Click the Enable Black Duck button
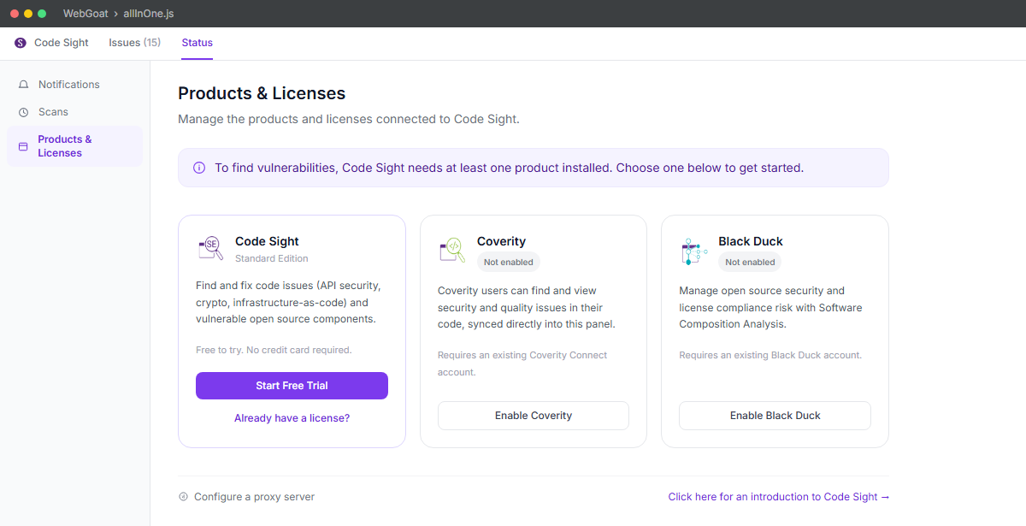 click(x=775, y=416)
